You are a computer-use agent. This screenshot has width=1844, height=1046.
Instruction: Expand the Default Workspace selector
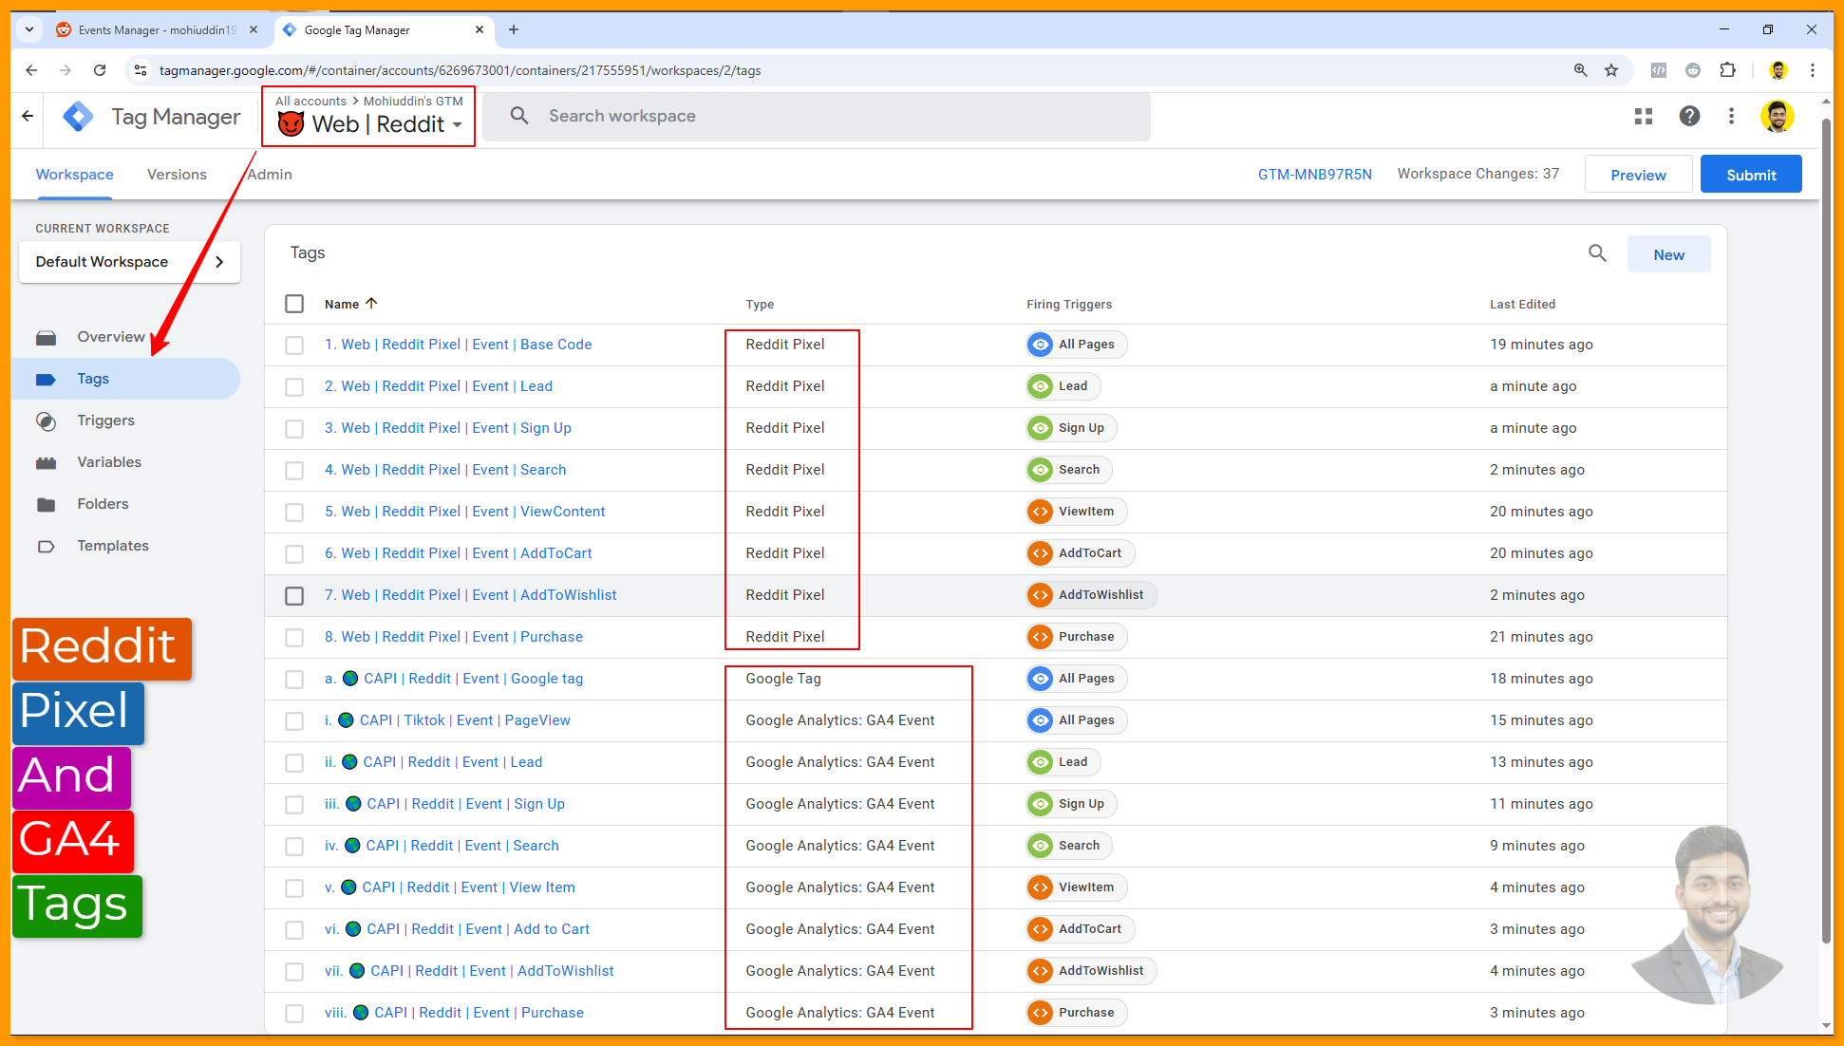tap(129, 262)
